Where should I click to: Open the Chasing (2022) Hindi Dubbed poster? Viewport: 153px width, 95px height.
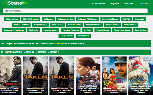[x=88, y=76]
